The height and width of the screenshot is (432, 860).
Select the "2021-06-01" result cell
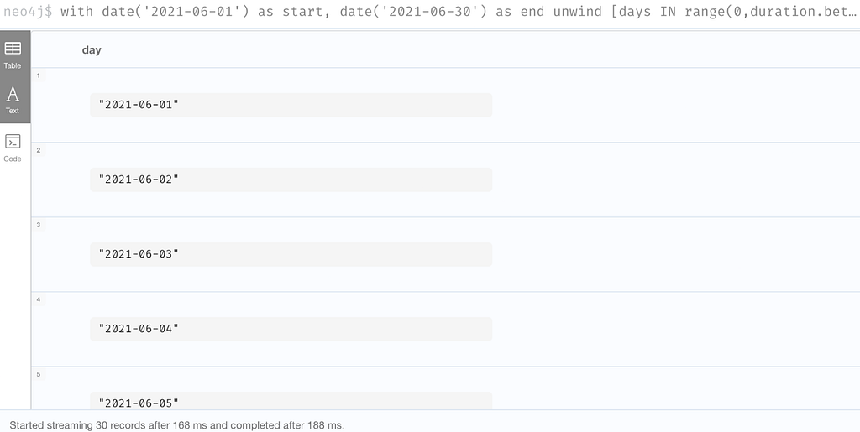pos(291,105)
